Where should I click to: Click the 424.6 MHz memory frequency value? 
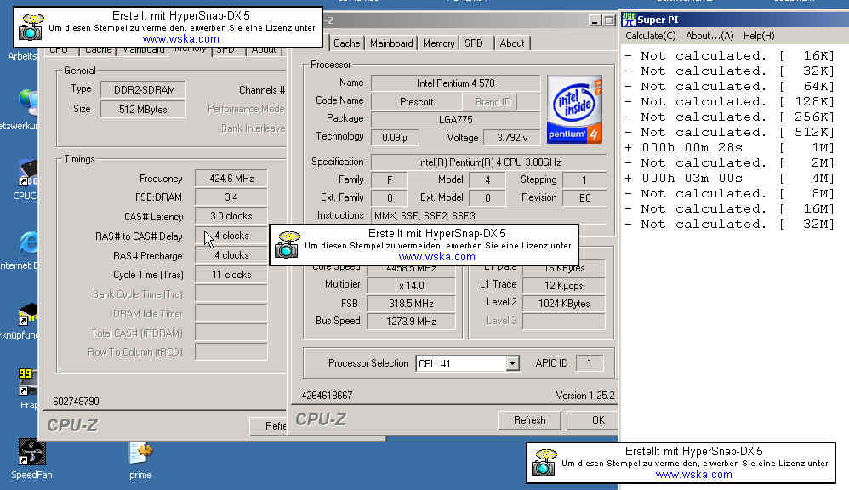[231, 179]
